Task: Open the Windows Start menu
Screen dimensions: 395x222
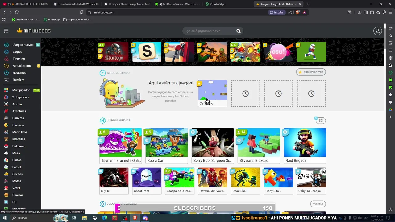Action: click(5, 218)
